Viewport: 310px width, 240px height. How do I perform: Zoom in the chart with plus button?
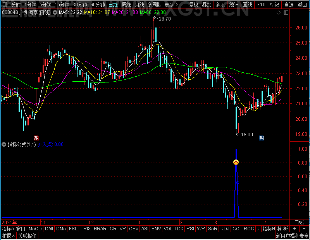[294, 229]
